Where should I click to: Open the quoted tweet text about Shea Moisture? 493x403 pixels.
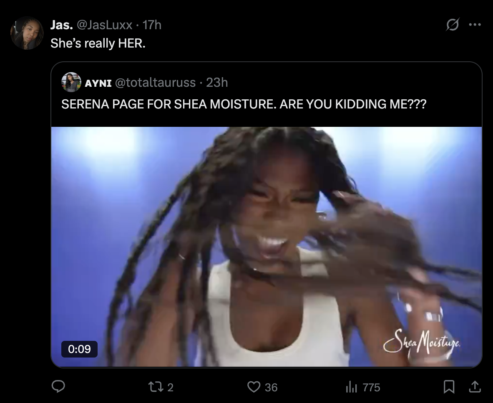pyautogui.click(x=244, y=104)
